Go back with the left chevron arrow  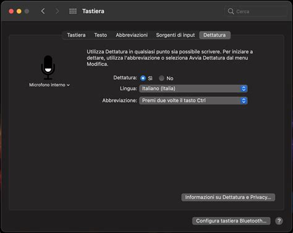[x=43, y=11]
